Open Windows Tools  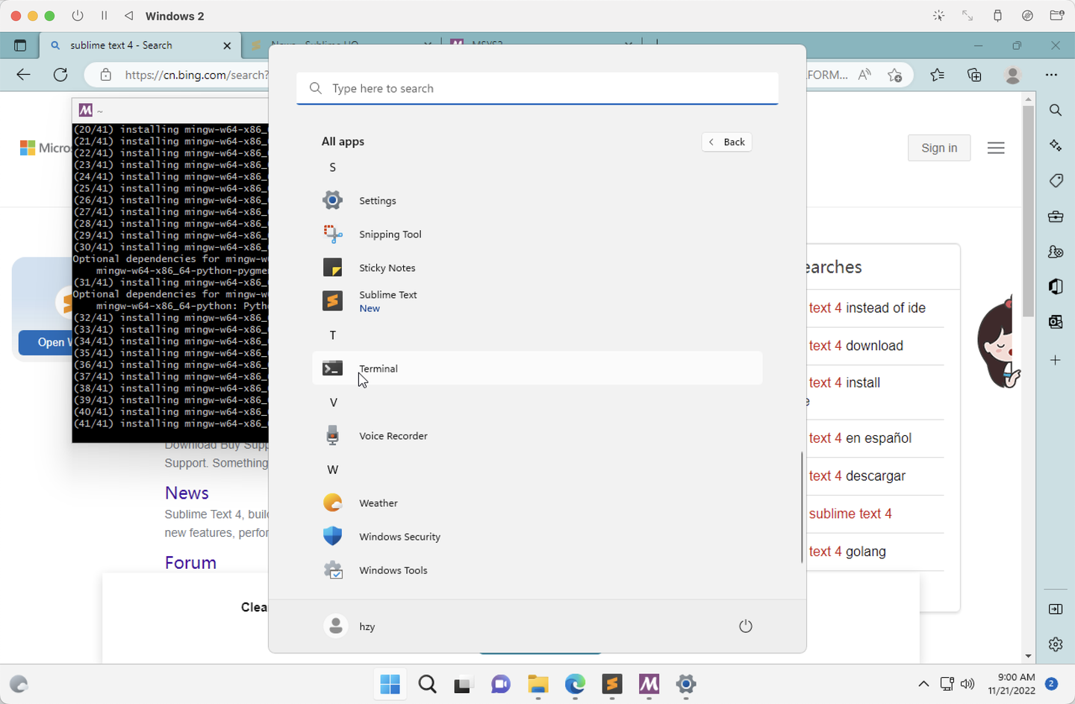point(393,570)
